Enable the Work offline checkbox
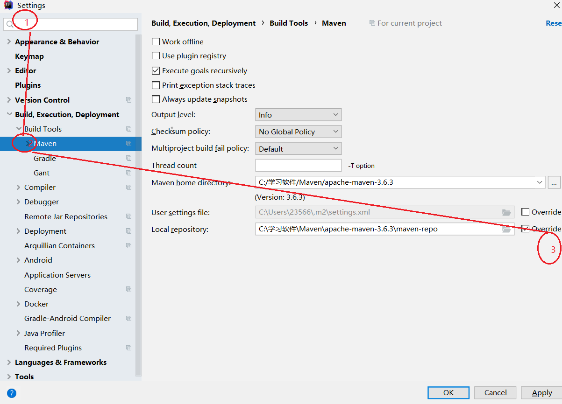The image size is (562, 404). click(x=156, y=42)
